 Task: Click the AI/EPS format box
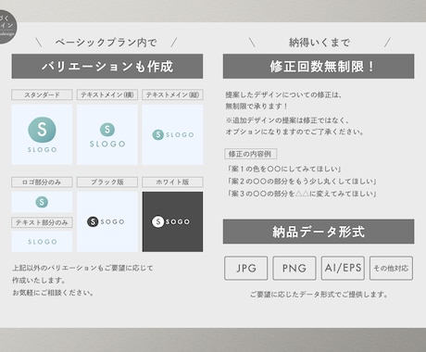point(343,268)
